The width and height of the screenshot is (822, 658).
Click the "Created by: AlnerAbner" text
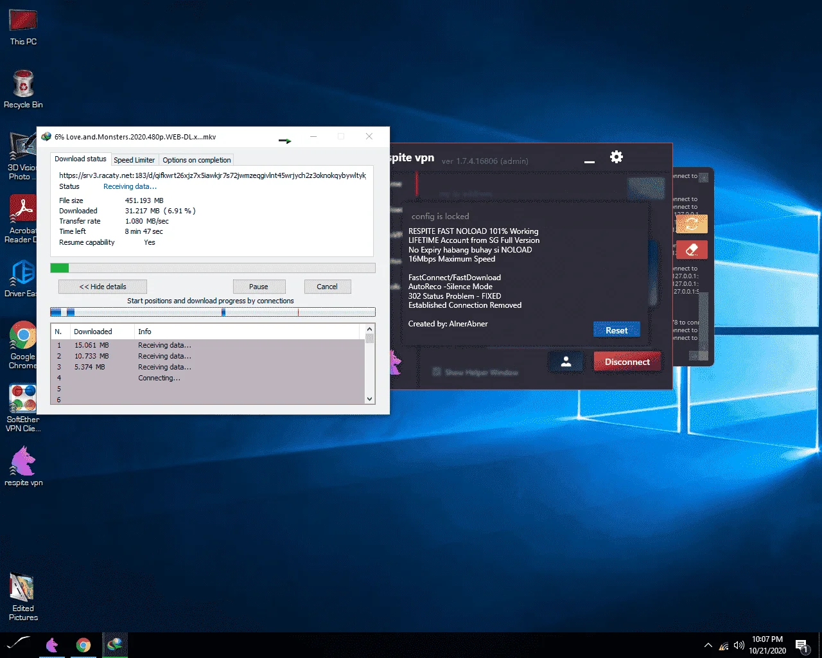(448, 324)
